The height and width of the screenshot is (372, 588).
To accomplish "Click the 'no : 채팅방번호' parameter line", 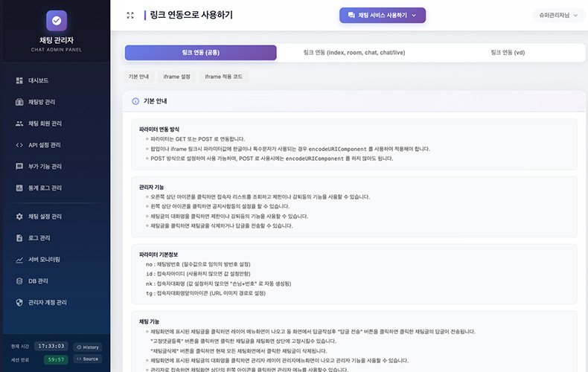I will [198, 264].
